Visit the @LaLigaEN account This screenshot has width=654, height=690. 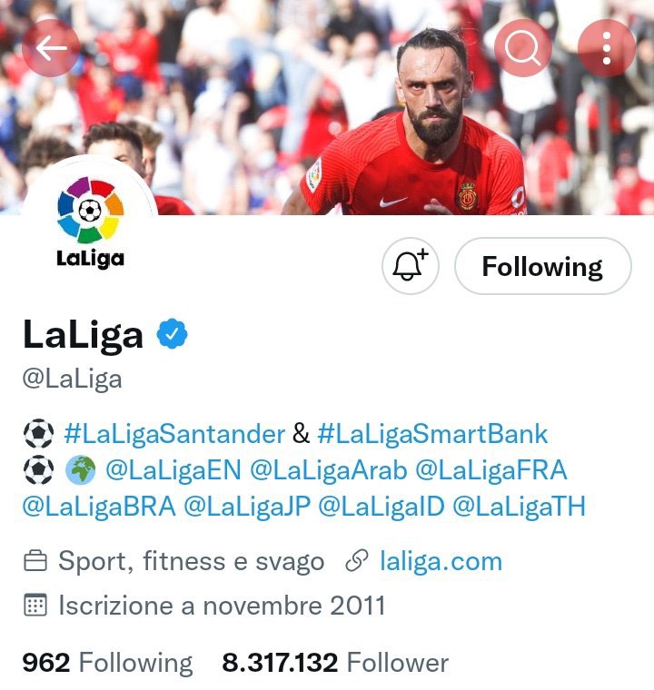[173, 470]
